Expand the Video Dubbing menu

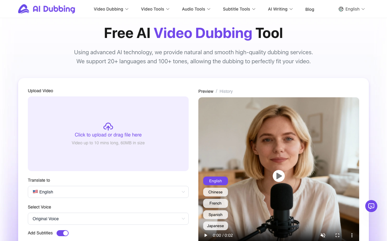pyautogui.click(x=111, y=9)
